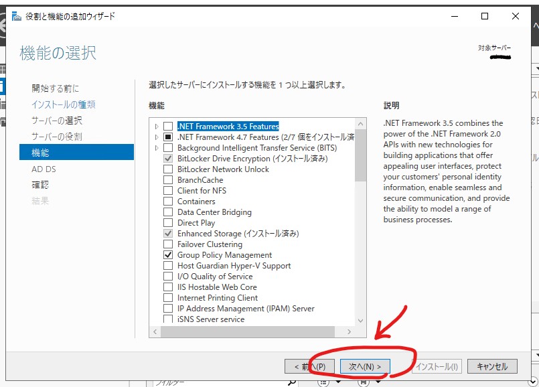
Task: Go to サーバーの役割 step
Action: (x=57, y=137)
